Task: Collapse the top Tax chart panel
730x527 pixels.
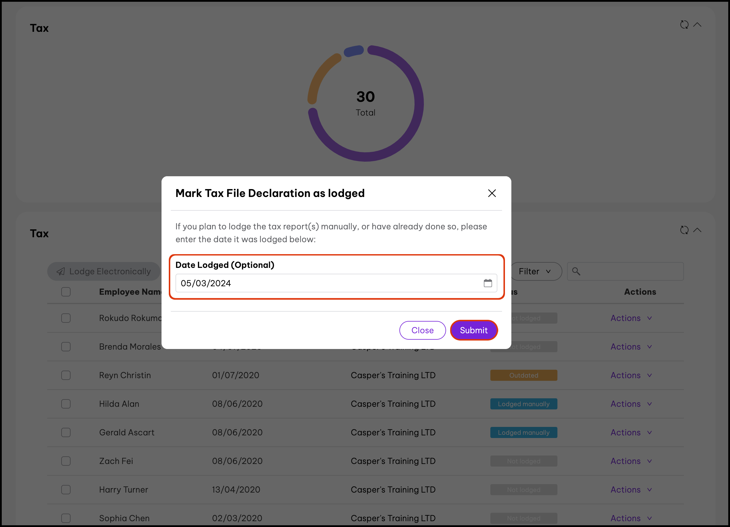Action: 697,25
